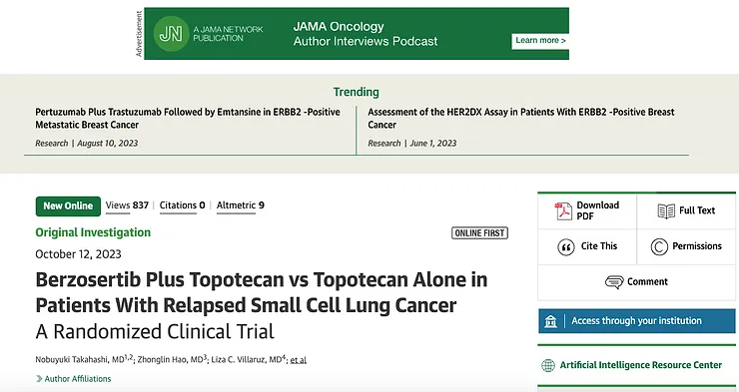739x392 pixels.
Task: Click the Online First label
Action: [x=479, y=233]
